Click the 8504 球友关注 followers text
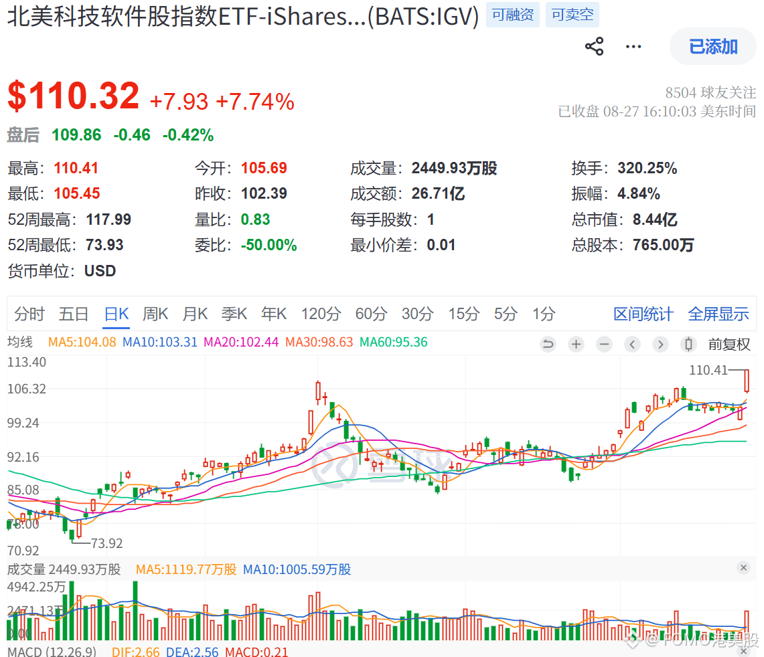Screen dimensions: 764x657 click(710, 92)
